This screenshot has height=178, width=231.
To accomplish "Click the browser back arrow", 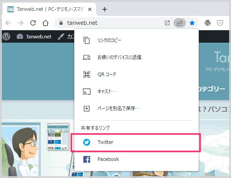I will tap(8, 23).
